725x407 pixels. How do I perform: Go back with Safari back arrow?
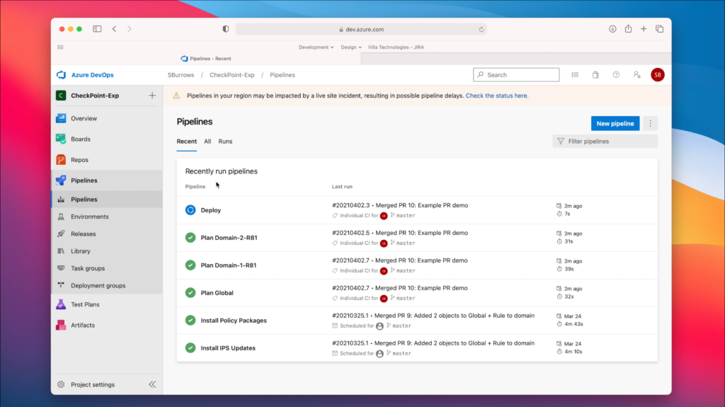(114, 29)
